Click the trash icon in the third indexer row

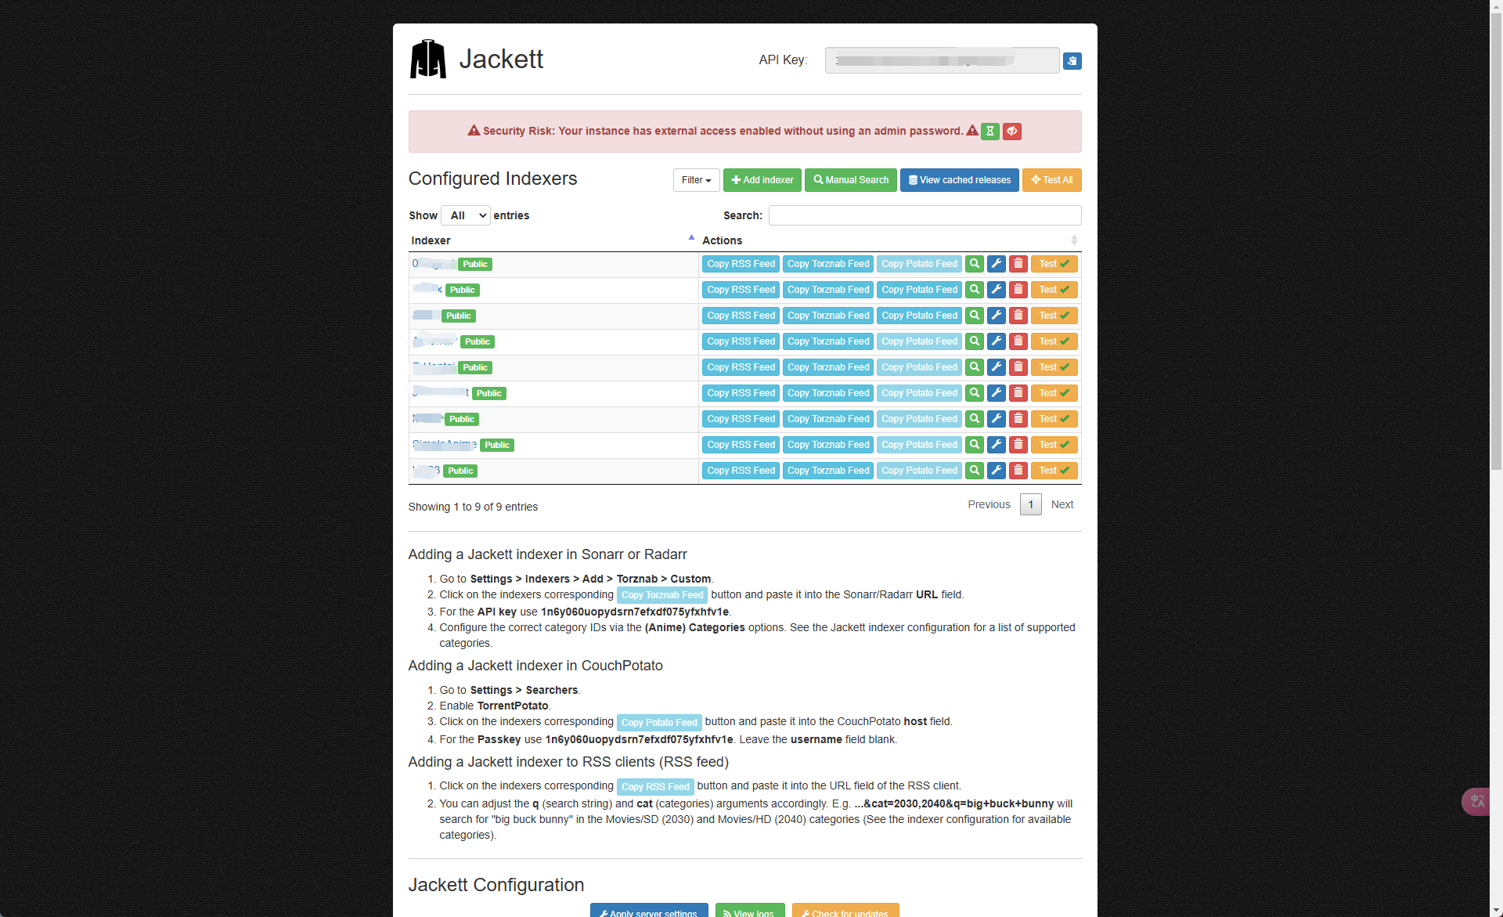(1018, 316)
